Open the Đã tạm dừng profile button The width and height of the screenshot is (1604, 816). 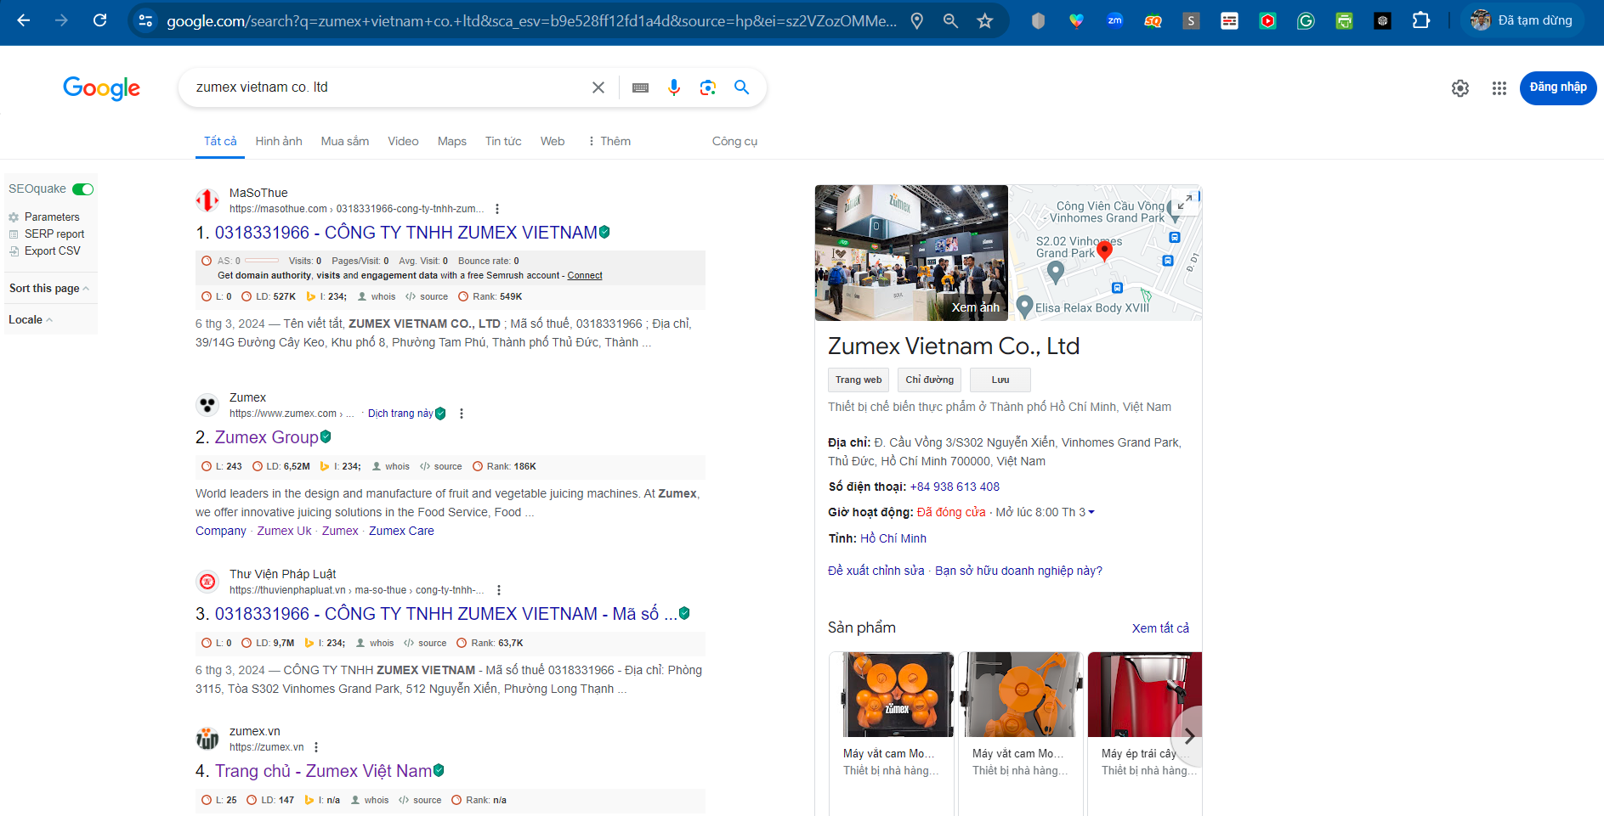1523,20
